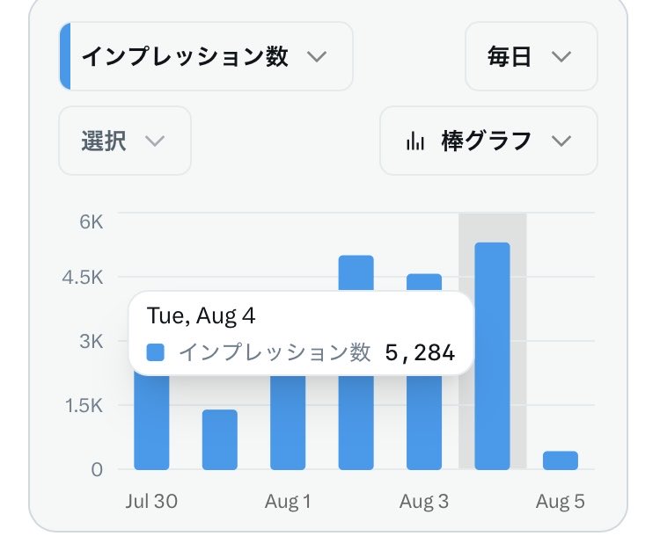Viewport: 660px width, 536px height.
Task: Click the 1.5K axis label
Action: [84, 406]
